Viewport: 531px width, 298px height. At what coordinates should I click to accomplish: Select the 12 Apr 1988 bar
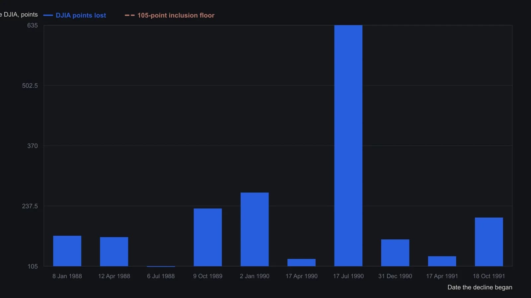click(114, 252)
